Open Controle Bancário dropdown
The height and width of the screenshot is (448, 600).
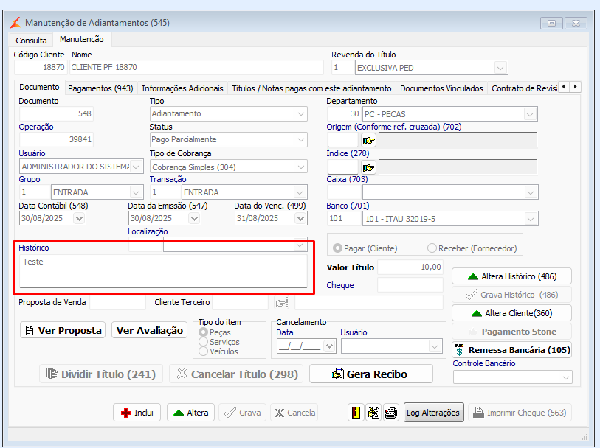565,377
